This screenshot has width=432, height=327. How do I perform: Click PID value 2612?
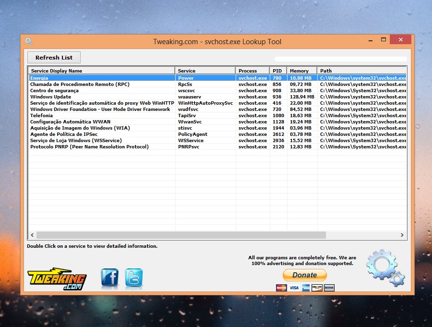click(x=278, y=134)
